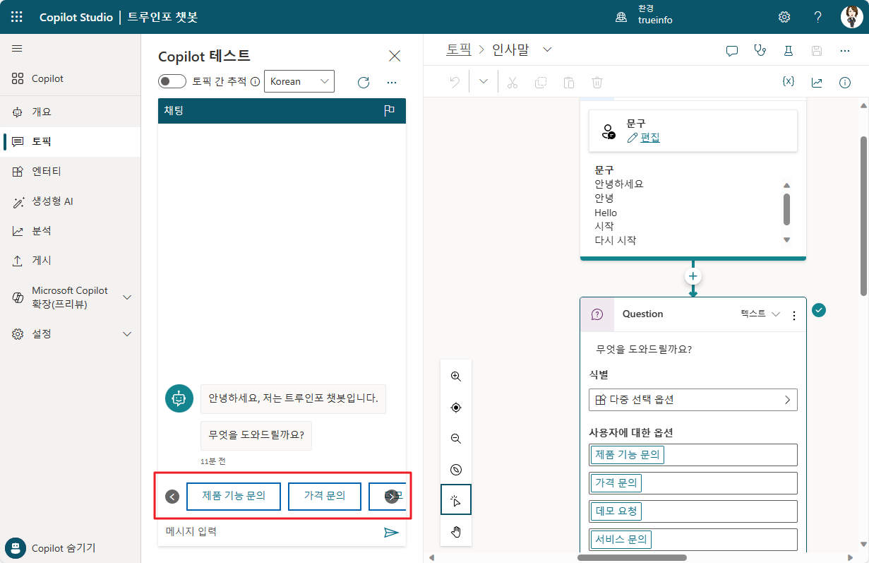This screenshot has height=563, width=869.
Task: Open 엔터티 entities page
Action: [x=71, y=171]
